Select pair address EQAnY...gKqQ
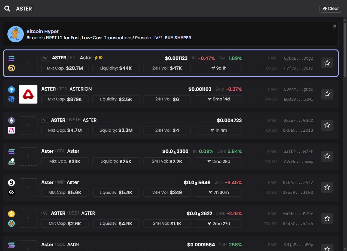The image size is (347, 251). coord(298,89)
